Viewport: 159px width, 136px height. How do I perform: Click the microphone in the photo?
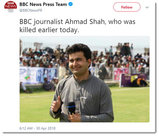71,108
